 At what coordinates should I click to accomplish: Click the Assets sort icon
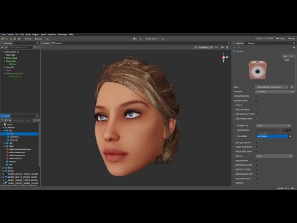pyautogui.click(x=6, y=120)
